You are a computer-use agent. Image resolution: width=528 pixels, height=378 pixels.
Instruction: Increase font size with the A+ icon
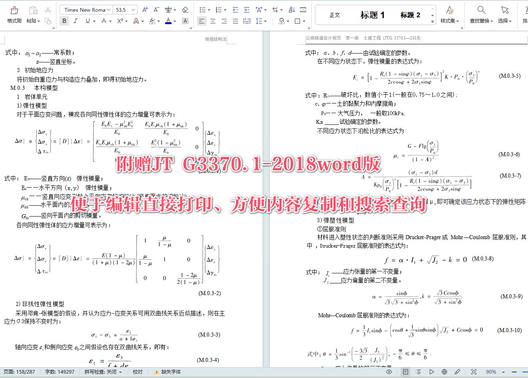[x=145, y=10]
